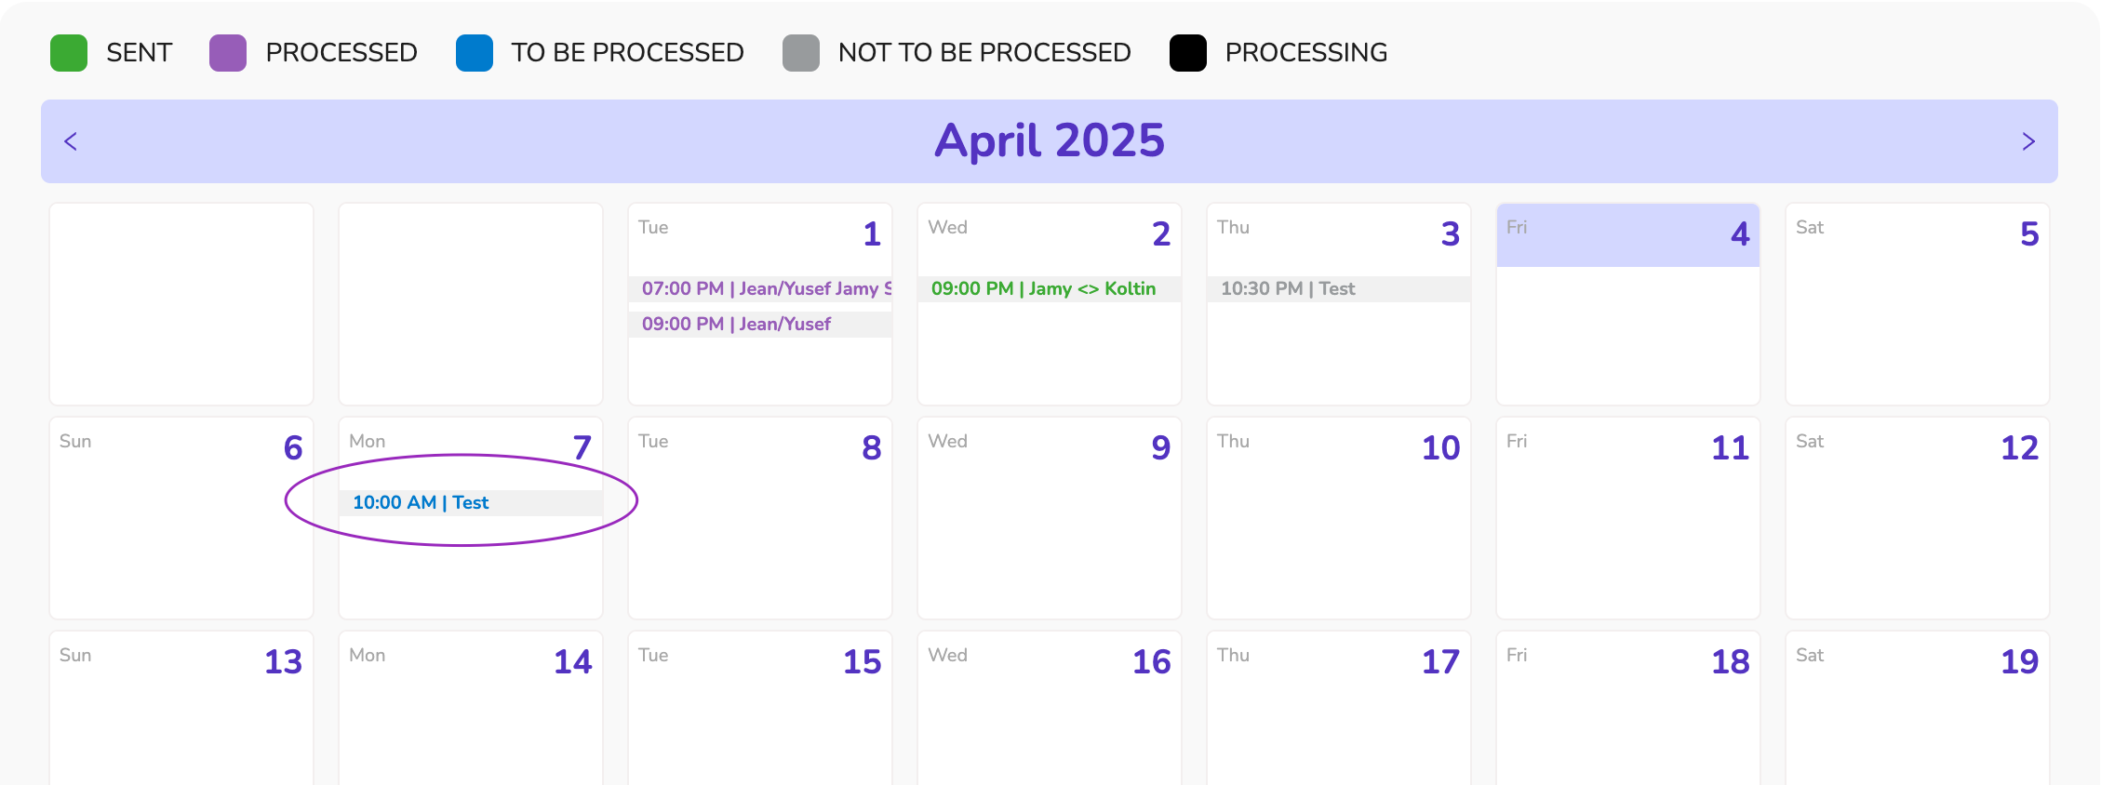This screenshot has height=785, width=2101.
Task: Click the purple PROCESSED legend swatch
Action: pos(228,53)
